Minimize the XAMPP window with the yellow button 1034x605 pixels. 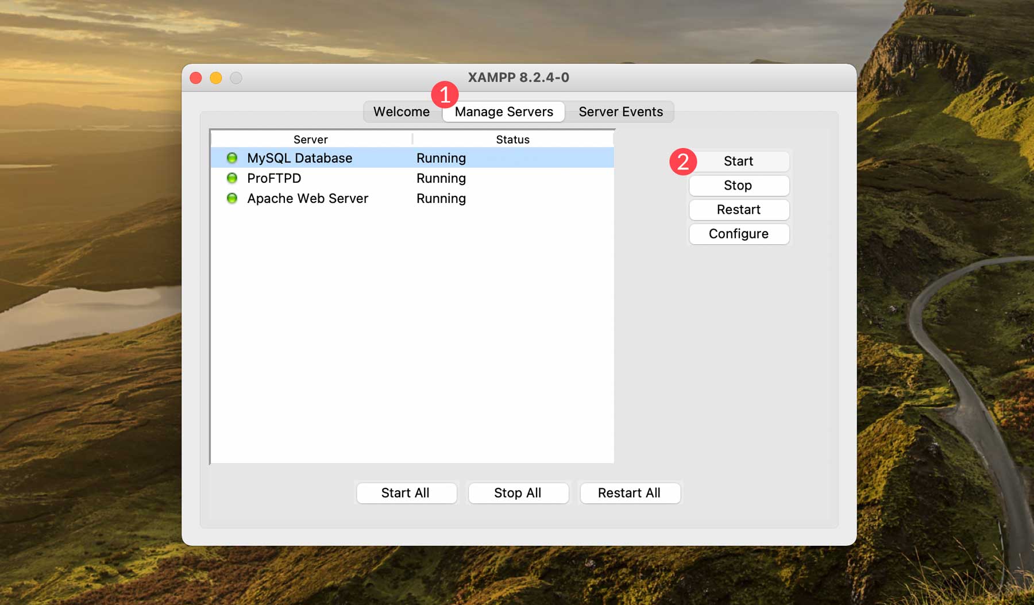(215, 78)
